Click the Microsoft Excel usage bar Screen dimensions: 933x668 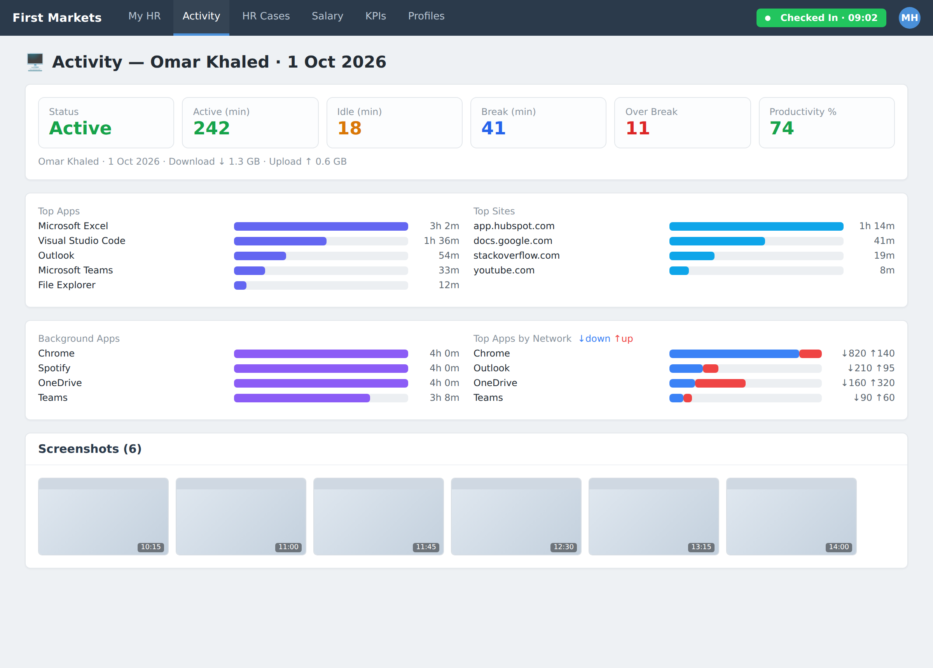tap(321, 226)
